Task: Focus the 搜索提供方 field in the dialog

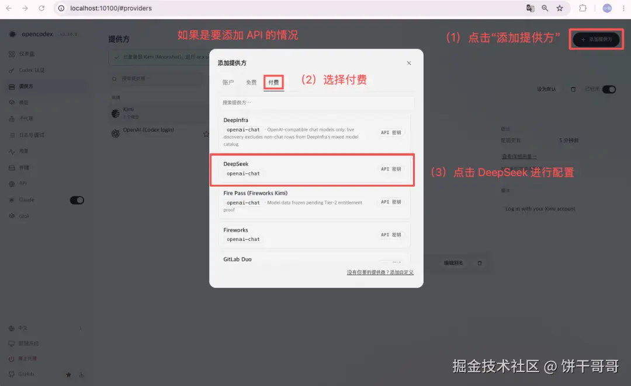Action: 316,103
